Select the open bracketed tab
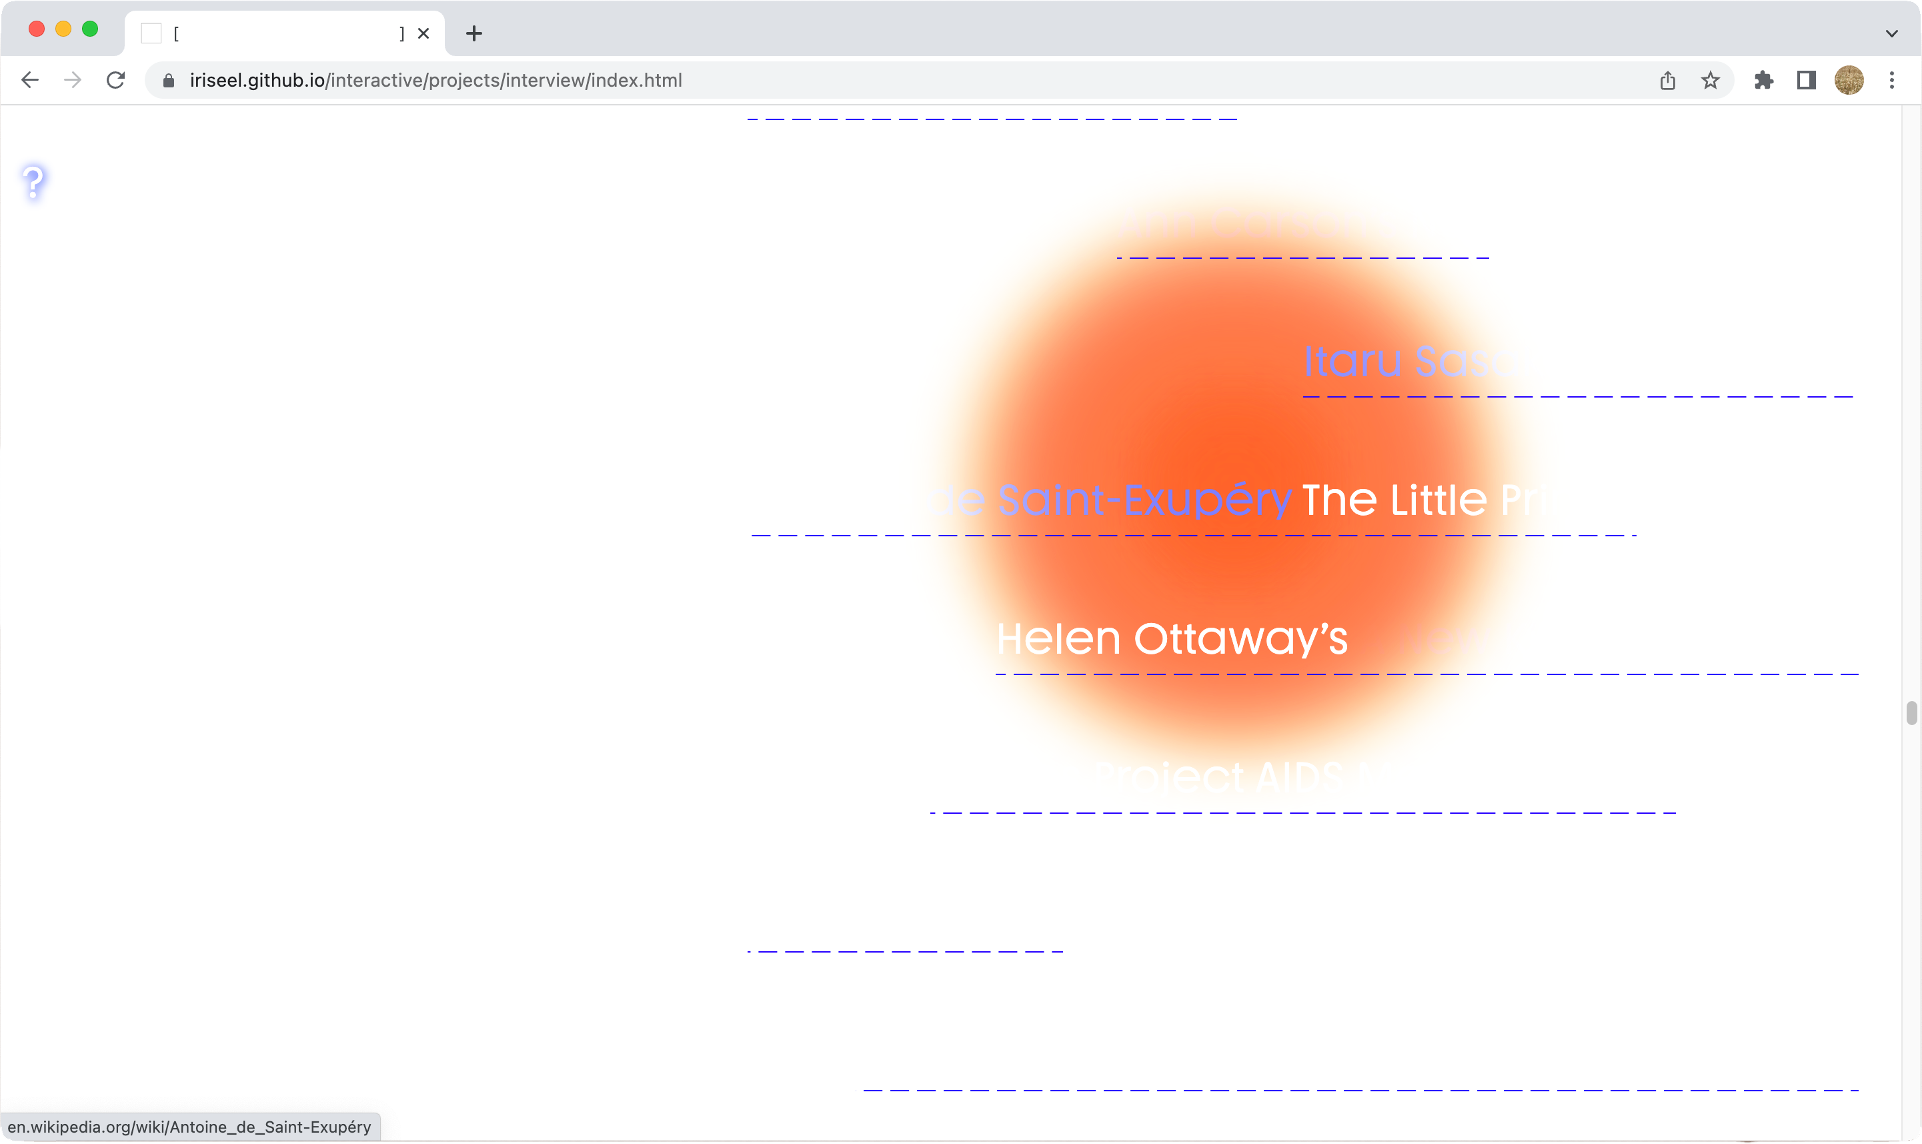1922x1144 pixels. (x=285, y=33)
